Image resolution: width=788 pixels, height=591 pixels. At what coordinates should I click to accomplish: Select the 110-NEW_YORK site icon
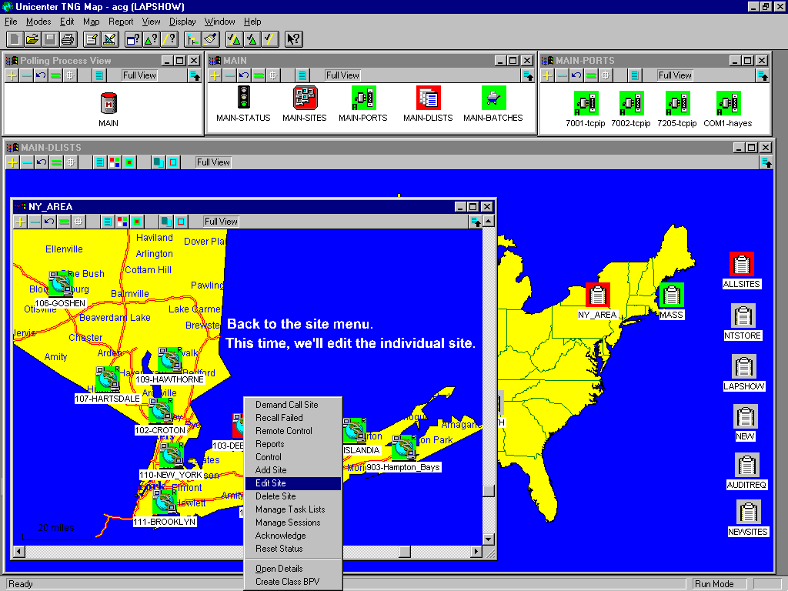pos(171,455)
